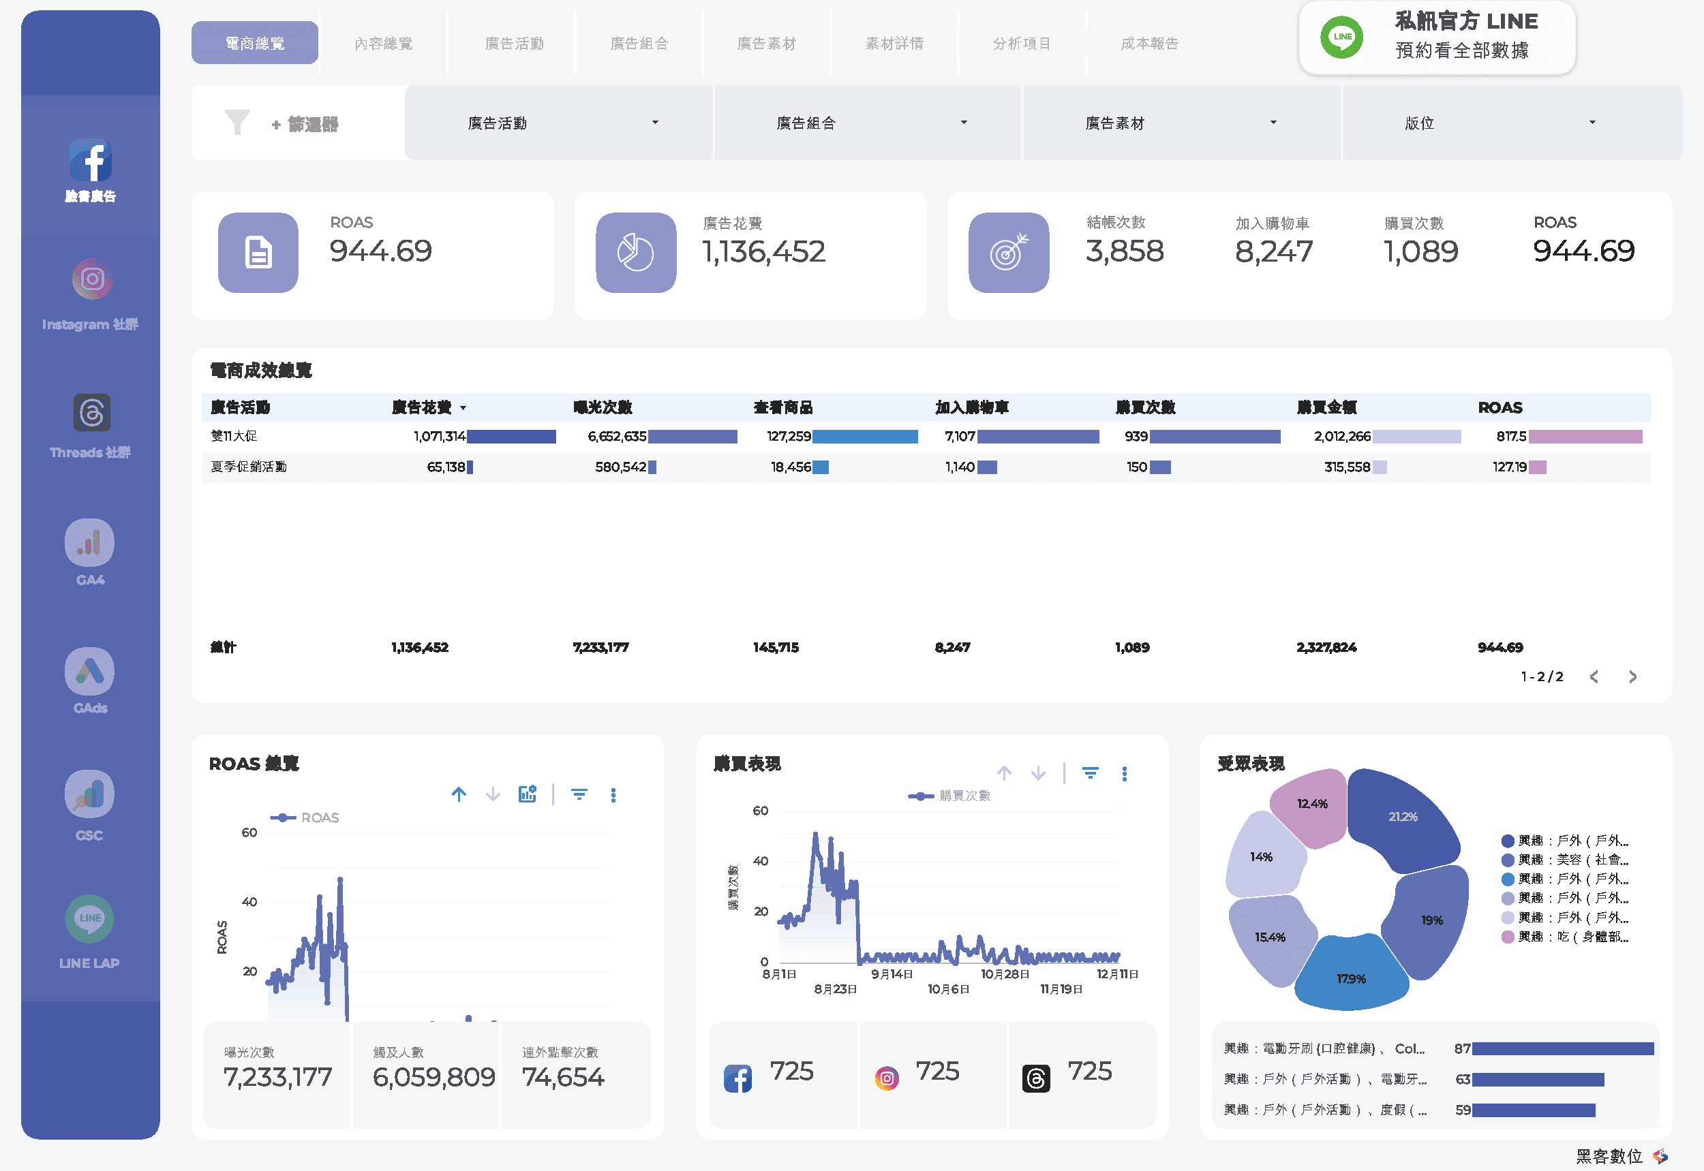Open the Facebook ads sidebar icon
Image resolution: width=1704 pixels, height=1171 pixels.
point(90,161)
